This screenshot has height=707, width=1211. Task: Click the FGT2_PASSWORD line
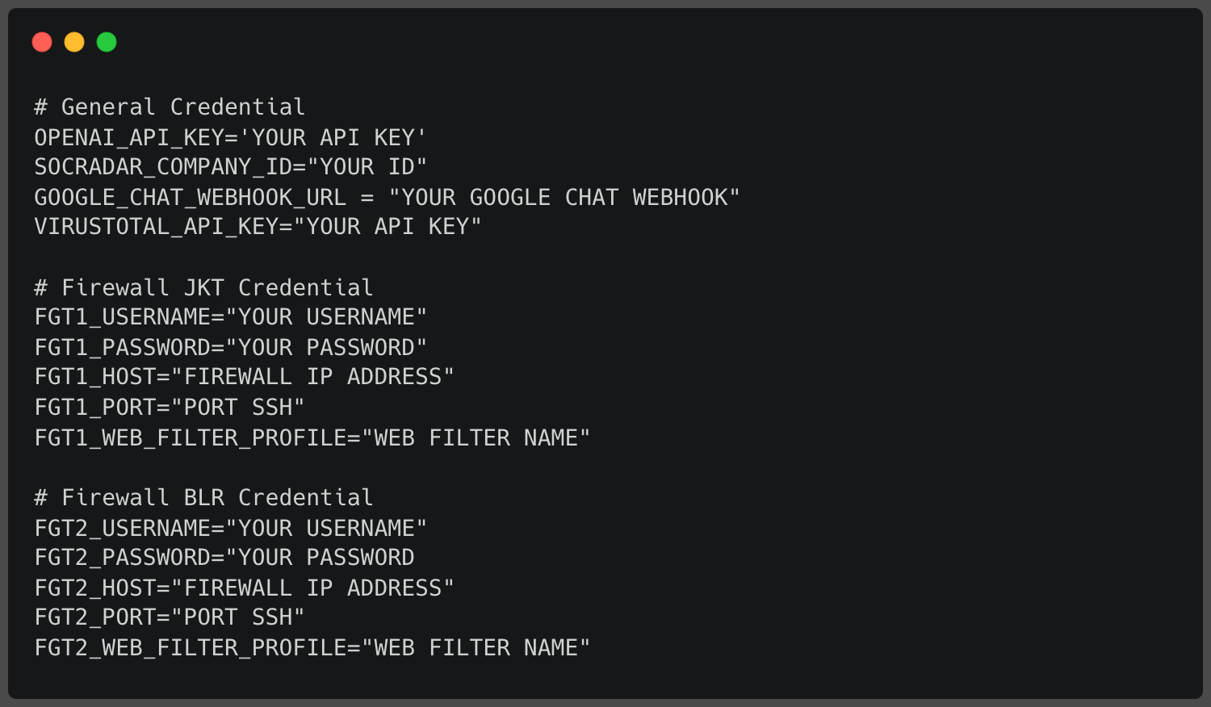point(224,558)
